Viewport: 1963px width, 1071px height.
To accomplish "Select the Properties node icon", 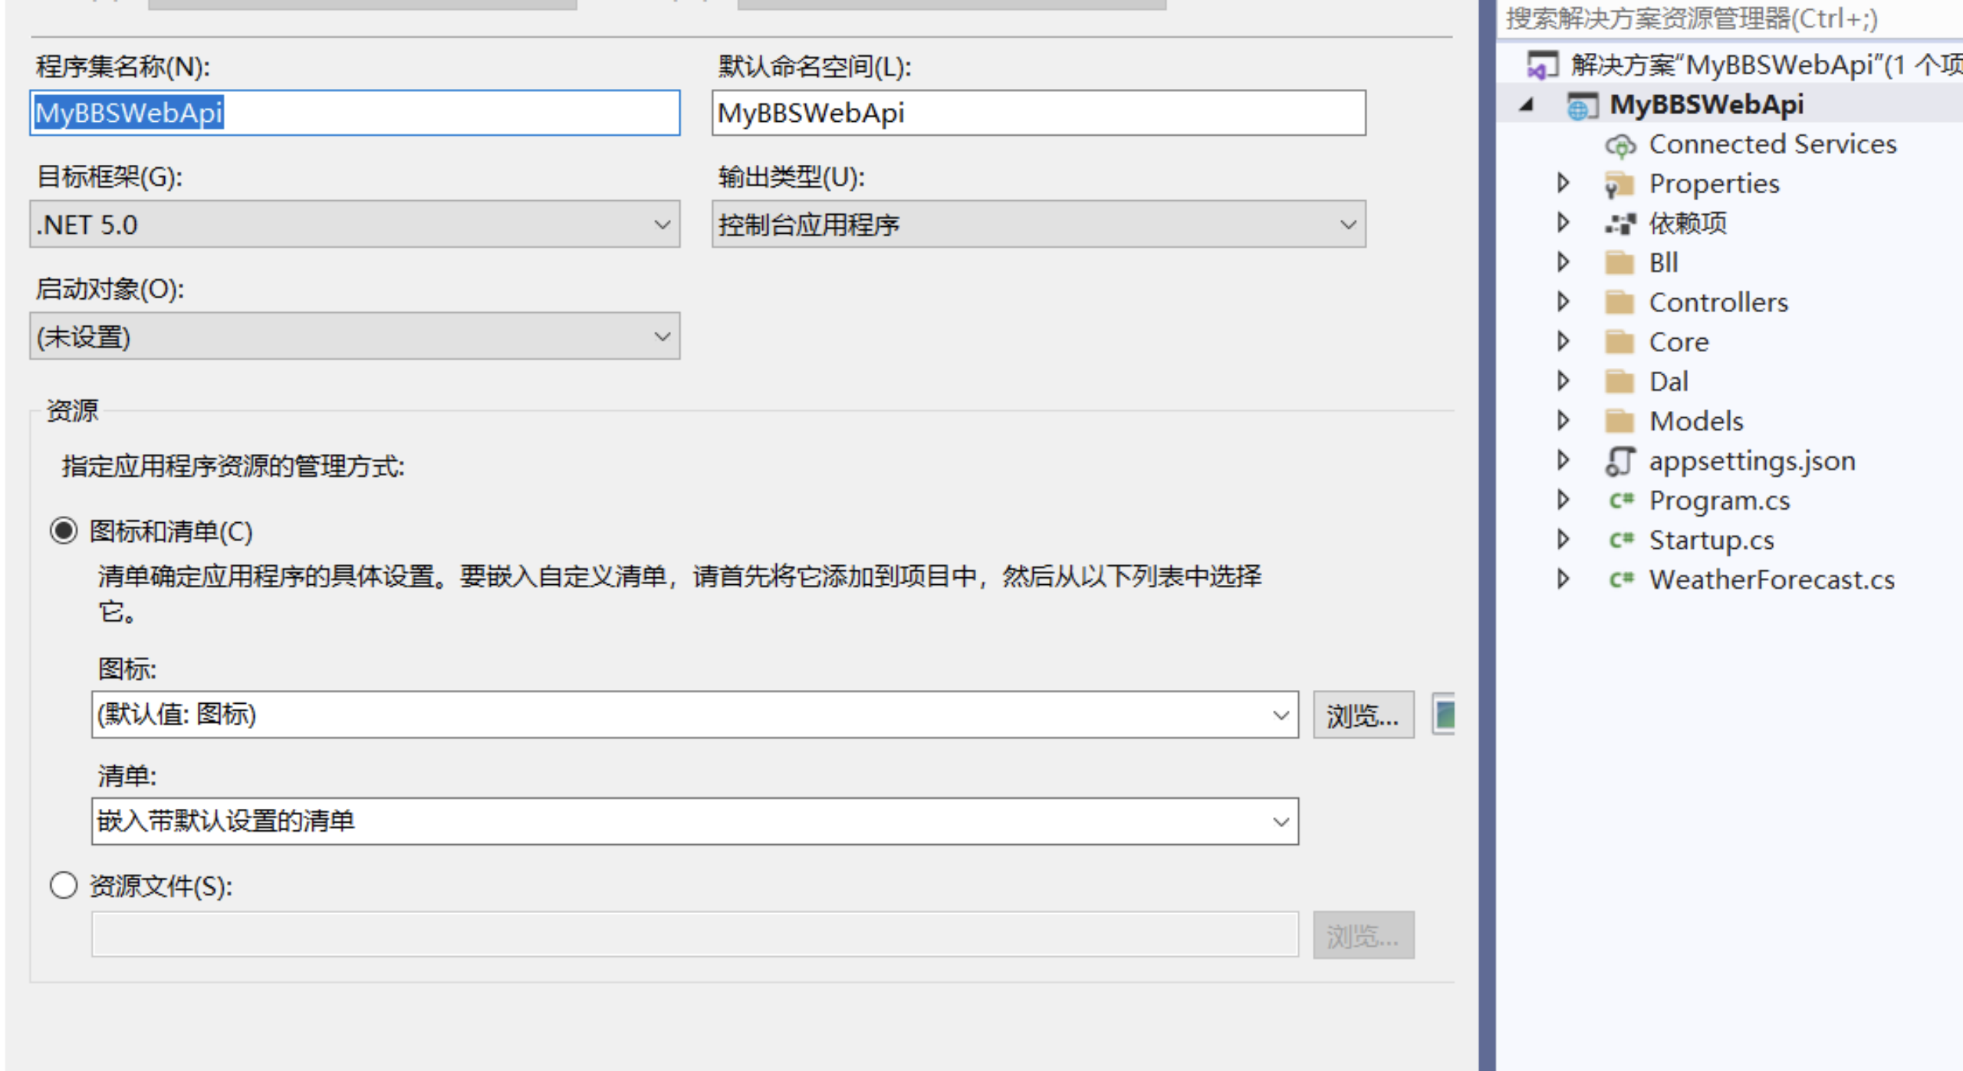I will point(1620,183).
